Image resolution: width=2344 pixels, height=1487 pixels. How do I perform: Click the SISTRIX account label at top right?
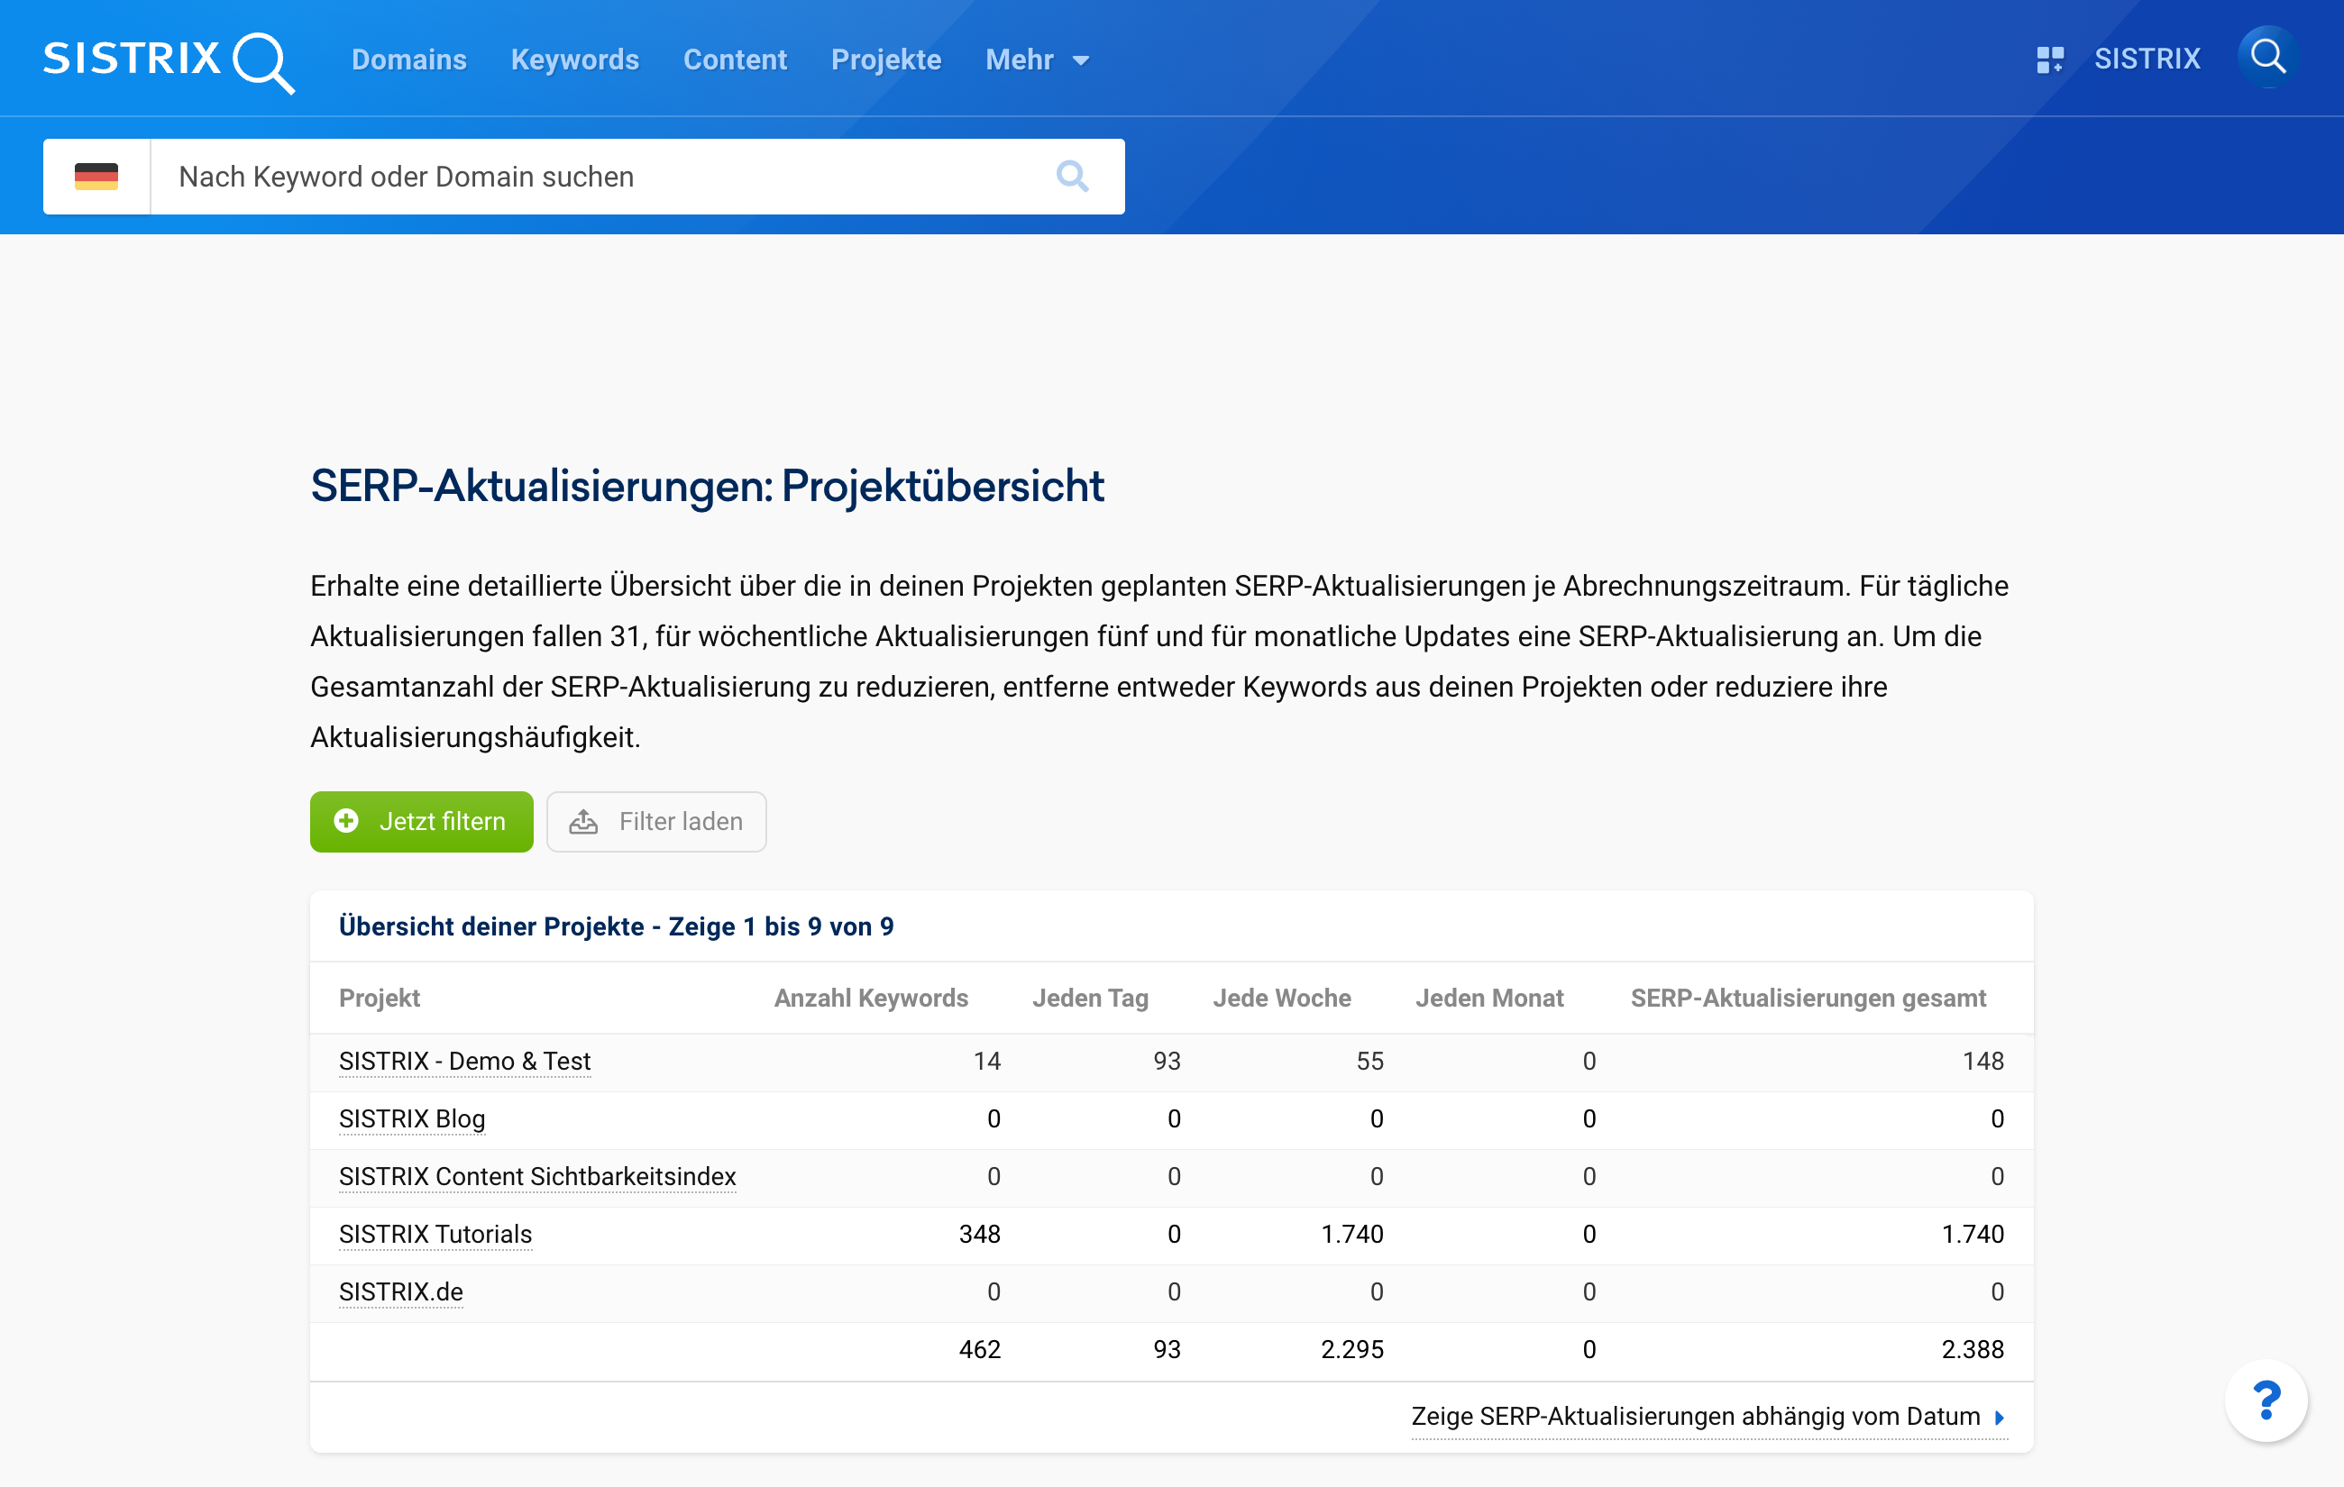(x=2147, y=59)
